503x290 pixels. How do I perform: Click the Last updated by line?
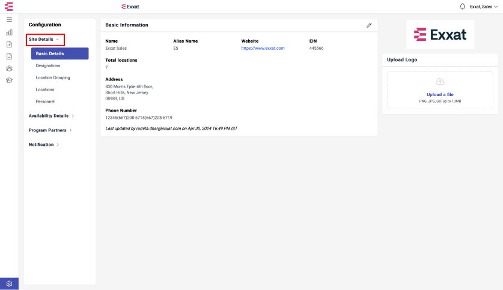coord(171,128)
